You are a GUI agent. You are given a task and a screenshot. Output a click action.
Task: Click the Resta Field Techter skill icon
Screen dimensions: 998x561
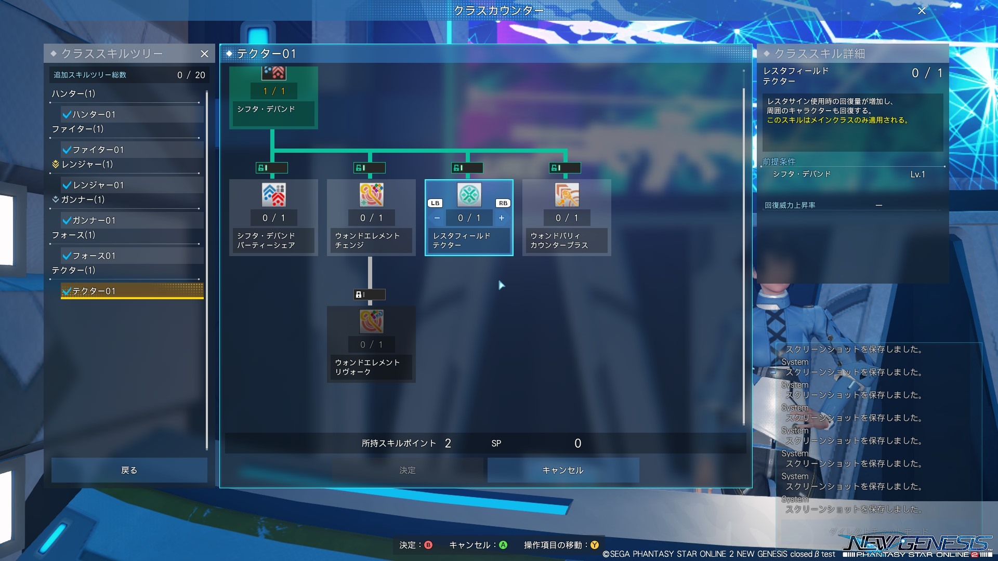click(469, 195)
